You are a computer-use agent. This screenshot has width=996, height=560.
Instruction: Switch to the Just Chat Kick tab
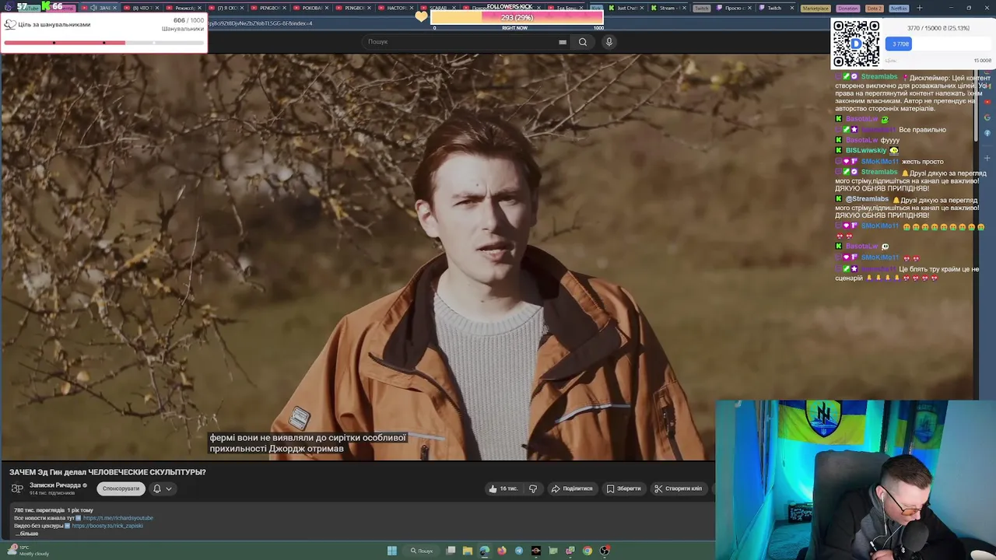tap(625, 8)
